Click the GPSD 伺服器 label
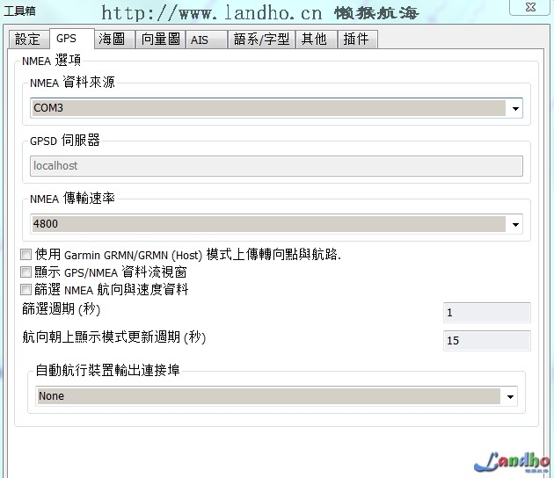Viewport: 554px width, 478px height. point(65,141)
